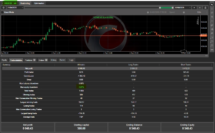Viewport: 215px width, 133px height.
Task: Select the Fibonacci retracement tool
Action: (212, 37)
